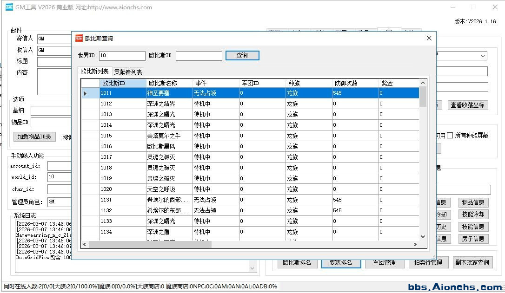This screenshot has width=505, height=293.
Task: Click the grid's vertical scrollbar down arrow
Action: (423, 236)
